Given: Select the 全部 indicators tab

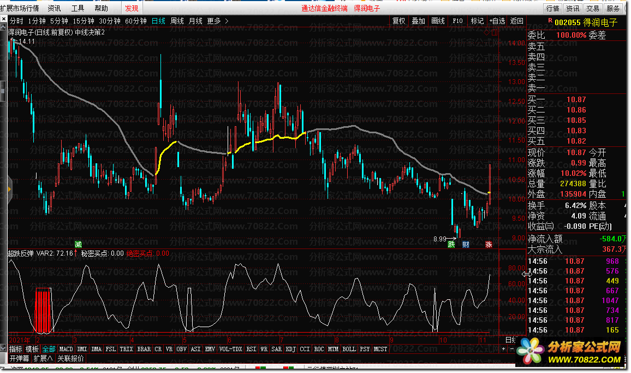Looking at the screenshot, I should [49, 349].
